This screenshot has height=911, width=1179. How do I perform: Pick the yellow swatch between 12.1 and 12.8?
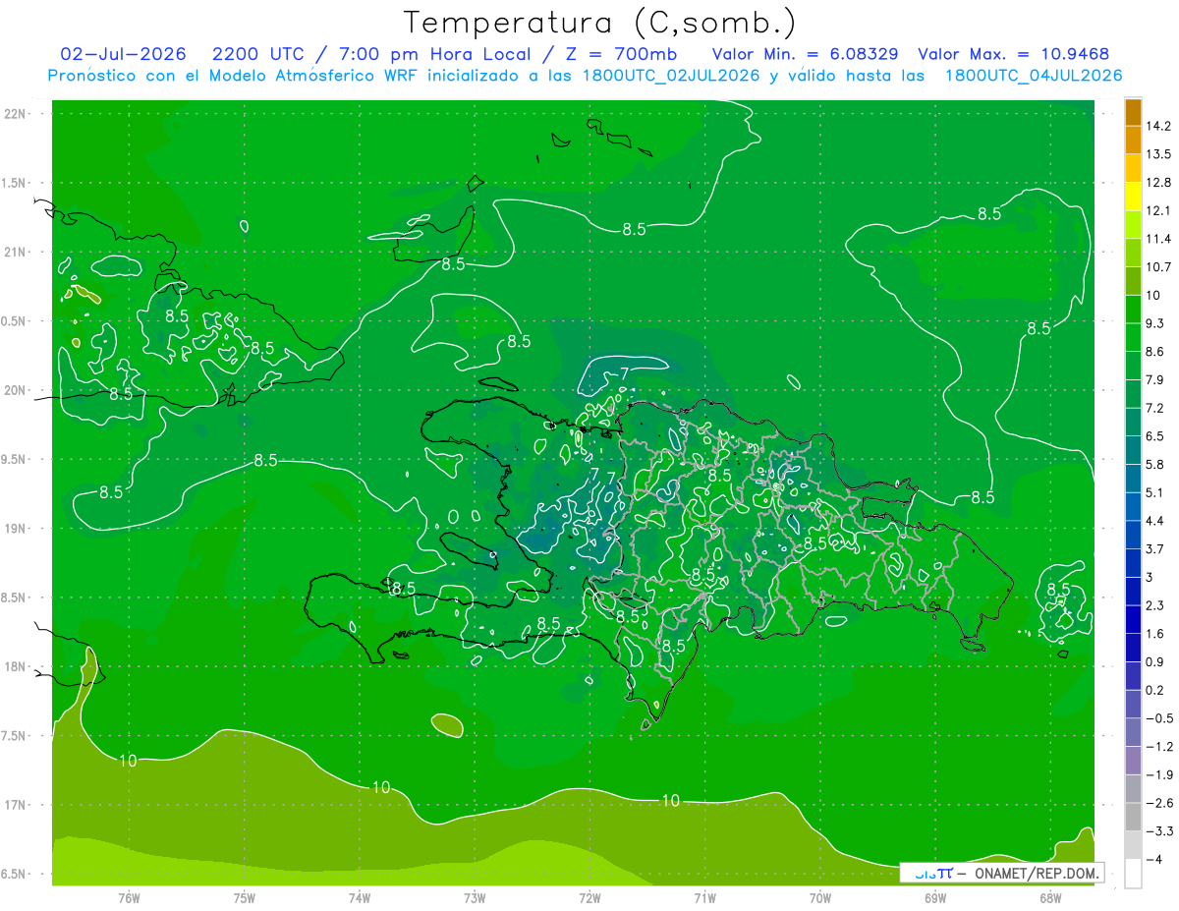1133,197
